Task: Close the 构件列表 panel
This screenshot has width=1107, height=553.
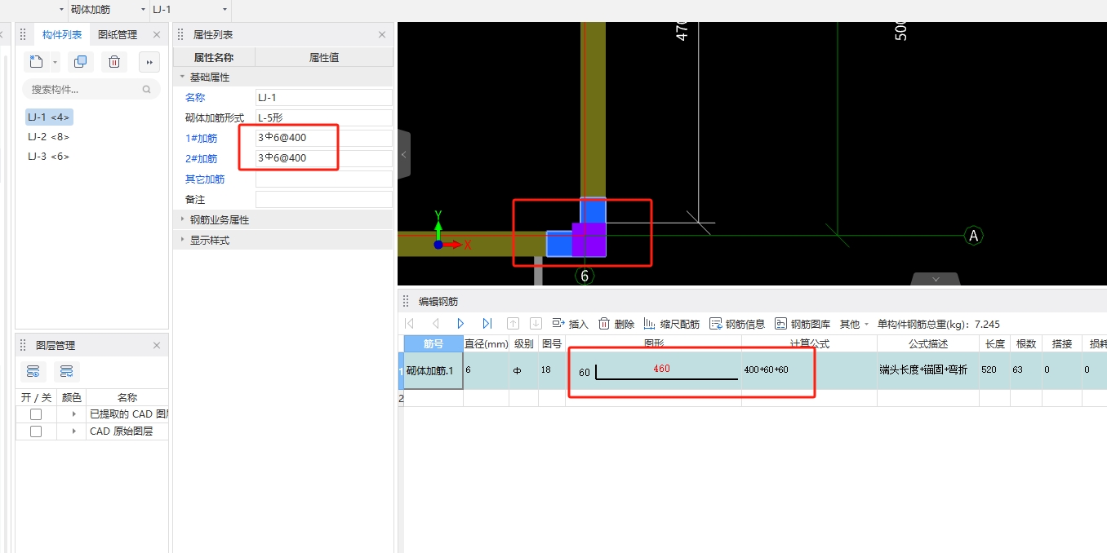Action: (x=157, y=34)
